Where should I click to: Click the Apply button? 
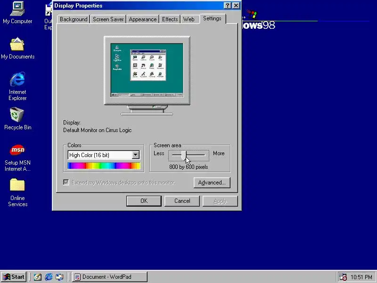[220, 201]
